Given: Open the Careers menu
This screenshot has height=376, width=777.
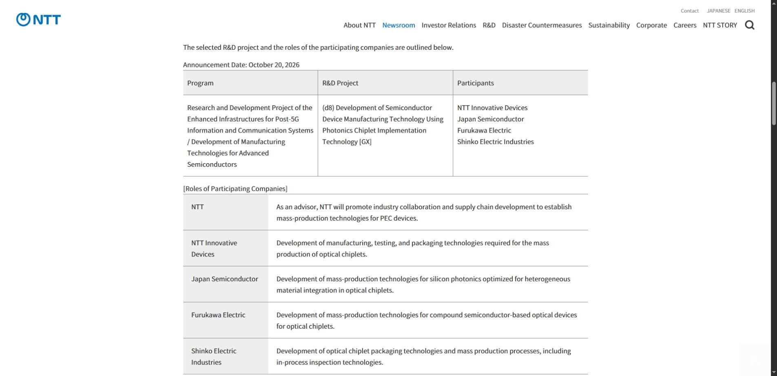Looking at the screenshot, I should (x=685, y=25).
